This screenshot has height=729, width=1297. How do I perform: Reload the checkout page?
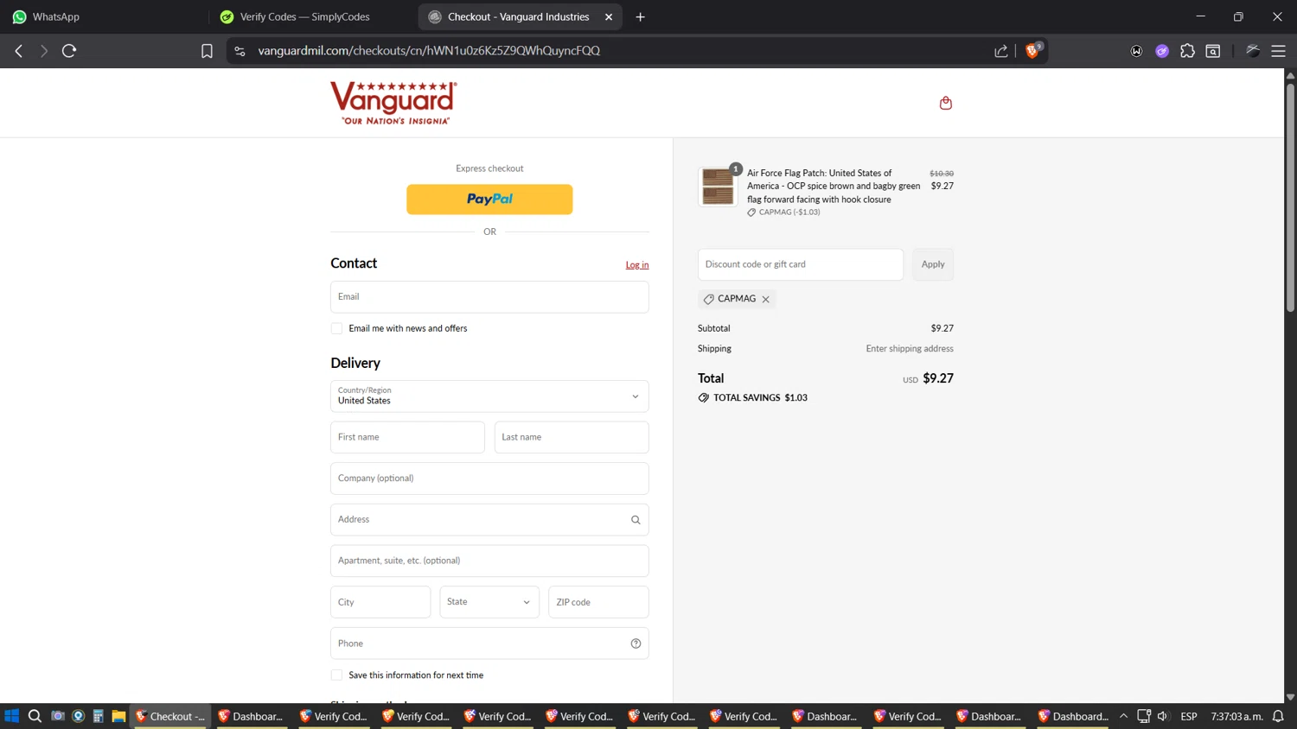tap(69, 51)
